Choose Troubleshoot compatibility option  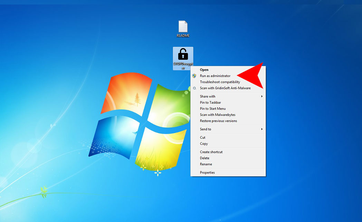point(220,82)
